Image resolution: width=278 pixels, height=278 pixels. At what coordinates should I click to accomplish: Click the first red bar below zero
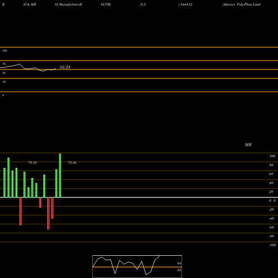21,211
